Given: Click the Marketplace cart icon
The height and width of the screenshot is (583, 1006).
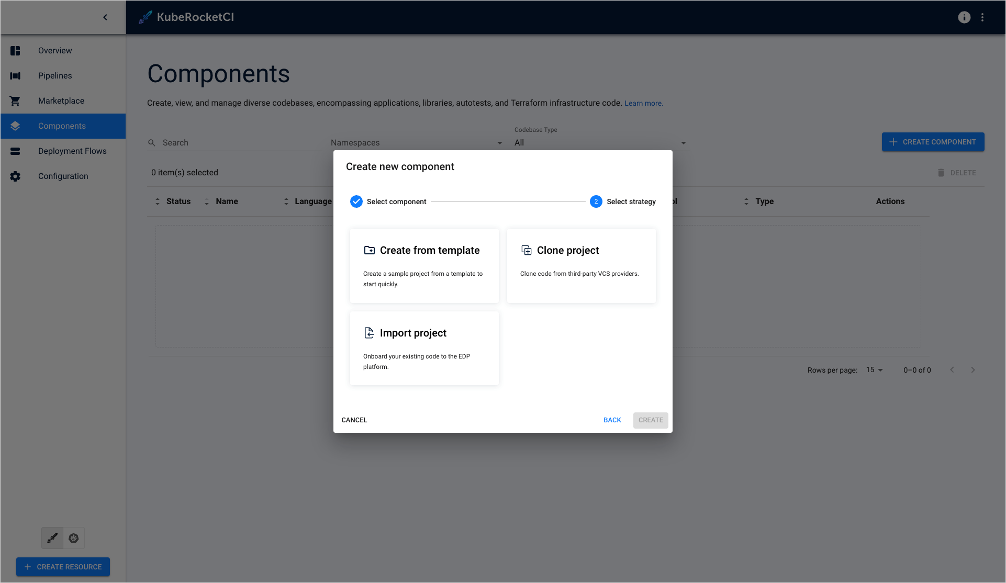Looking at the screenshot, I should (15, 101).
